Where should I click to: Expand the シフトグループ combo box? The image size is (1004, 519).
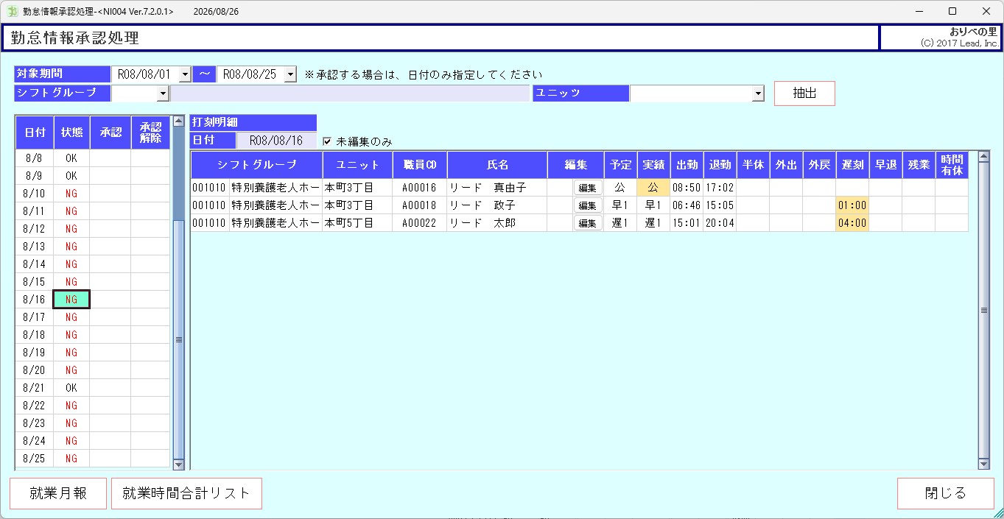point(163,93)
